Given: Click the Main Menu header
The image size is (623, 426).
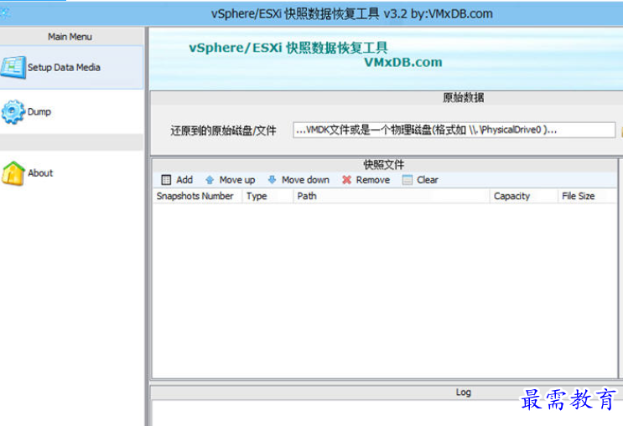Looking at the screenshot, I should (70, 37).
